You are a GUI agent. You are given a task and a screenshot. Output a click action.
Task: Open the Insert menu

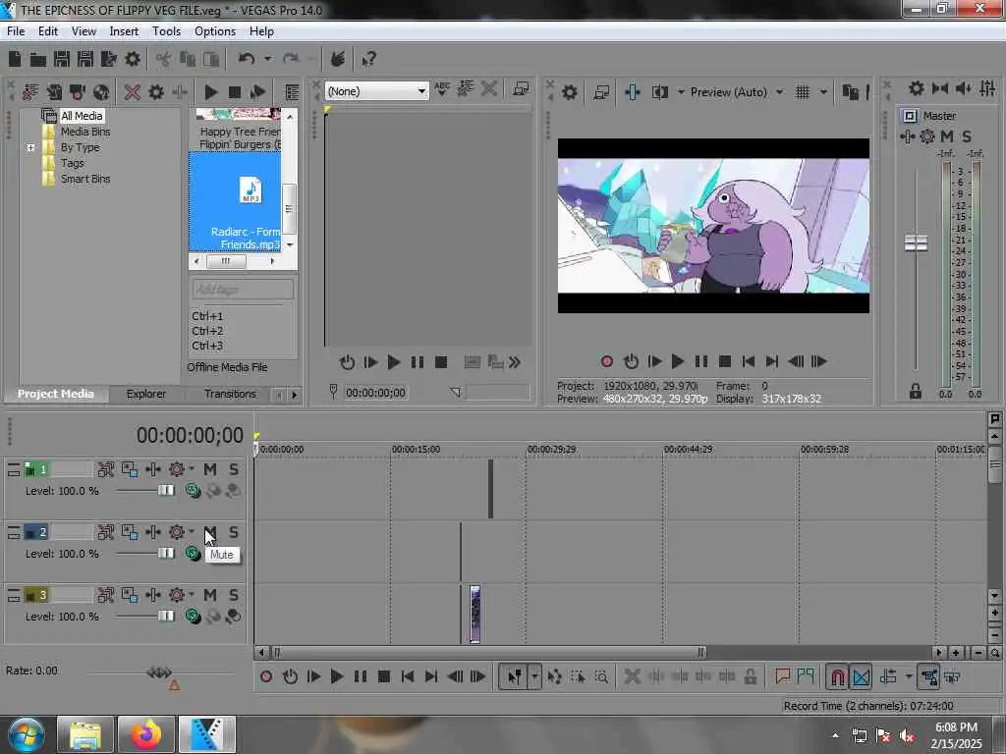124,31
